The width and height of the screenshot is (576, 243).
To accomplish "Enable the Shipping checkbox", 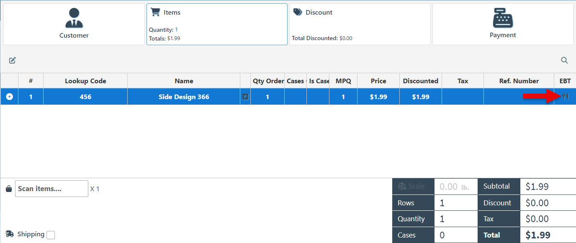I will click(51, 235).
